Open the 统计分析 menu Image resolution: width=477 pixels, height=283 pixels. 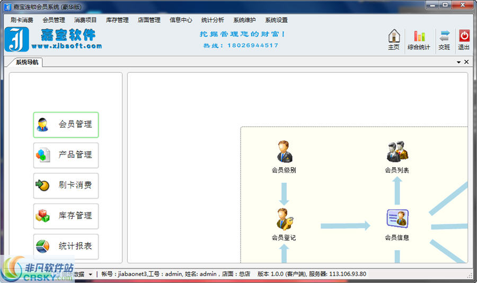click(213, 20)
